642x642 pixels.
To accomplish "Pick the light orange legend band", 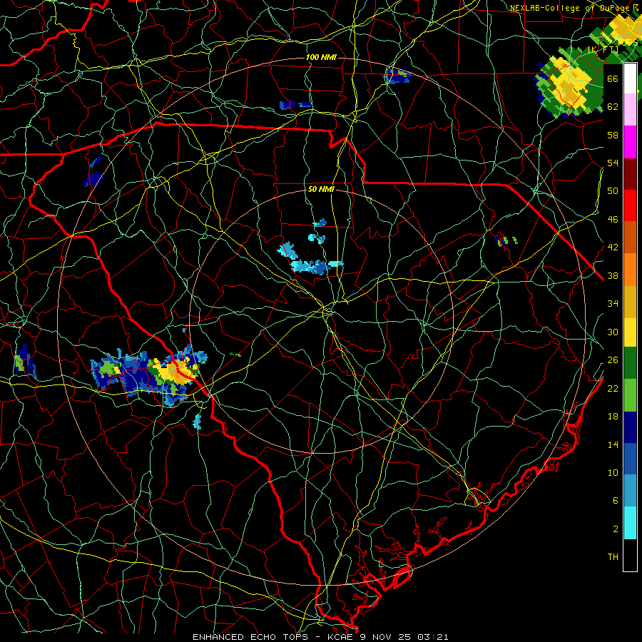I will pyautogui.click(x=630, y=270).
